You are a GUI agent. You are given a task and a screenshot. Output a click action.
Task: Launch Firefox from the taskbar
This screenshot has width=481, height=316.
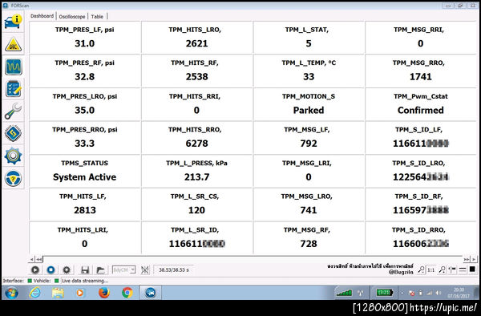coord(104,293)
